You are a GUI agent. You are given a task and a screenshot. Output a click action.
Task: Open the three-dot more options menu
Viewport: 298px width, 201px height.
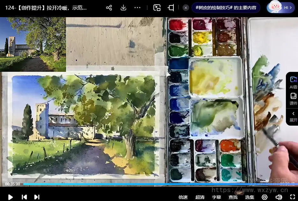(x=137, y=8)
